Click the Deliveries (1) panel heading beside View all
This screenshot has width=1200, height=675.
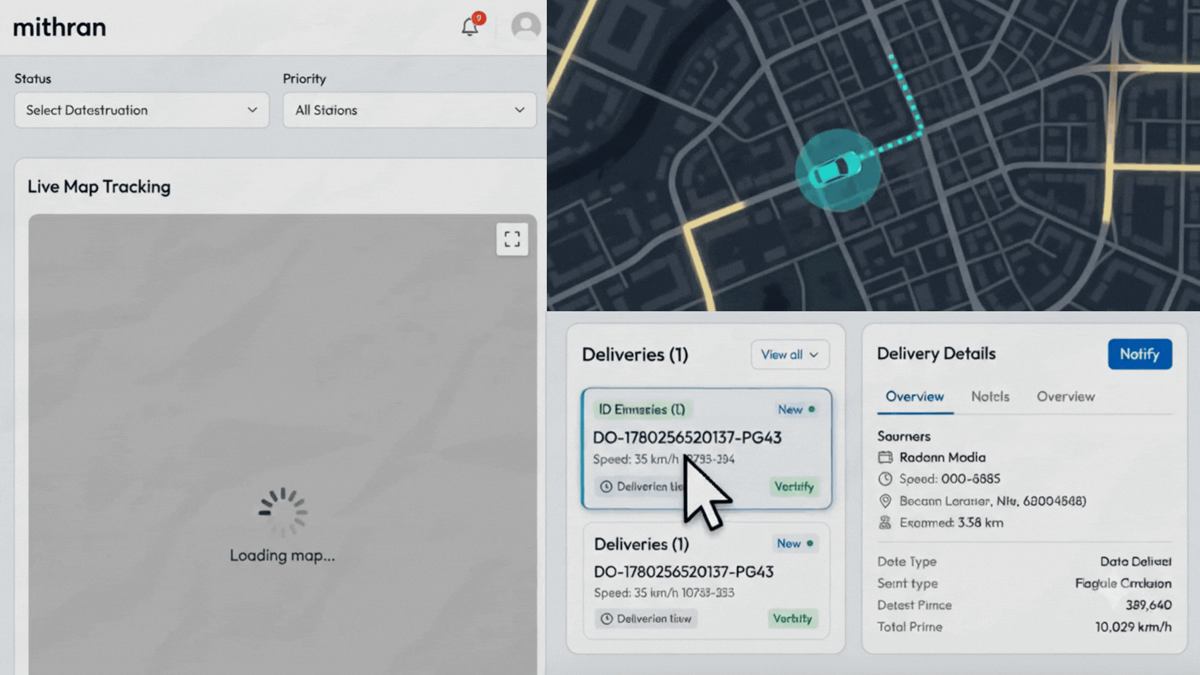pyautogui.click(x=635, y=355)
